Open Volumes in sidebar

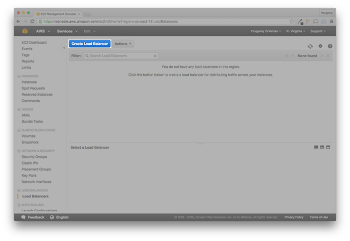[28, 136]
